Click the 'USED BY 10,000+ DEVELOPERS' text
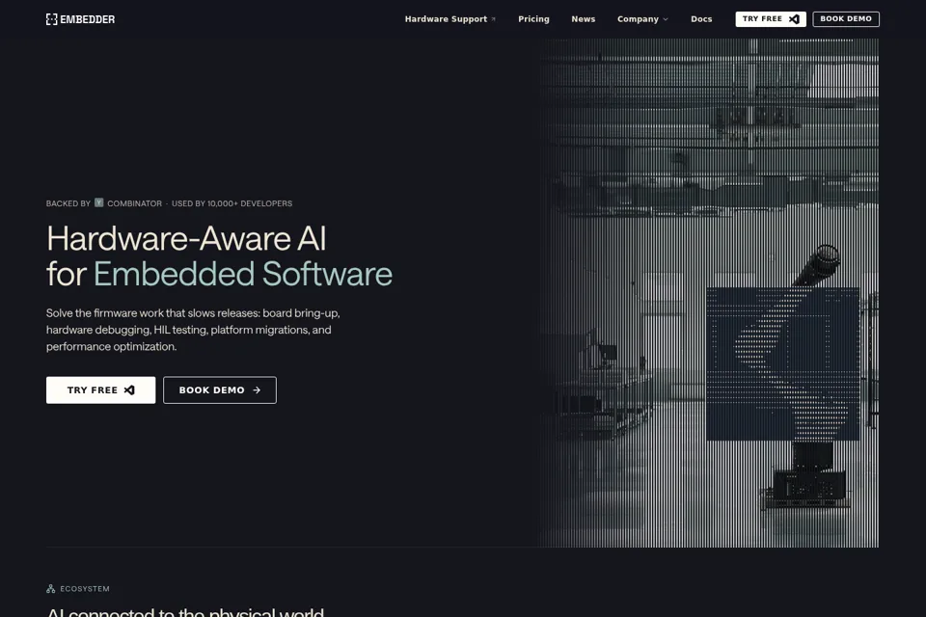This screenshot has width=926, height=617. pos(231,203)
